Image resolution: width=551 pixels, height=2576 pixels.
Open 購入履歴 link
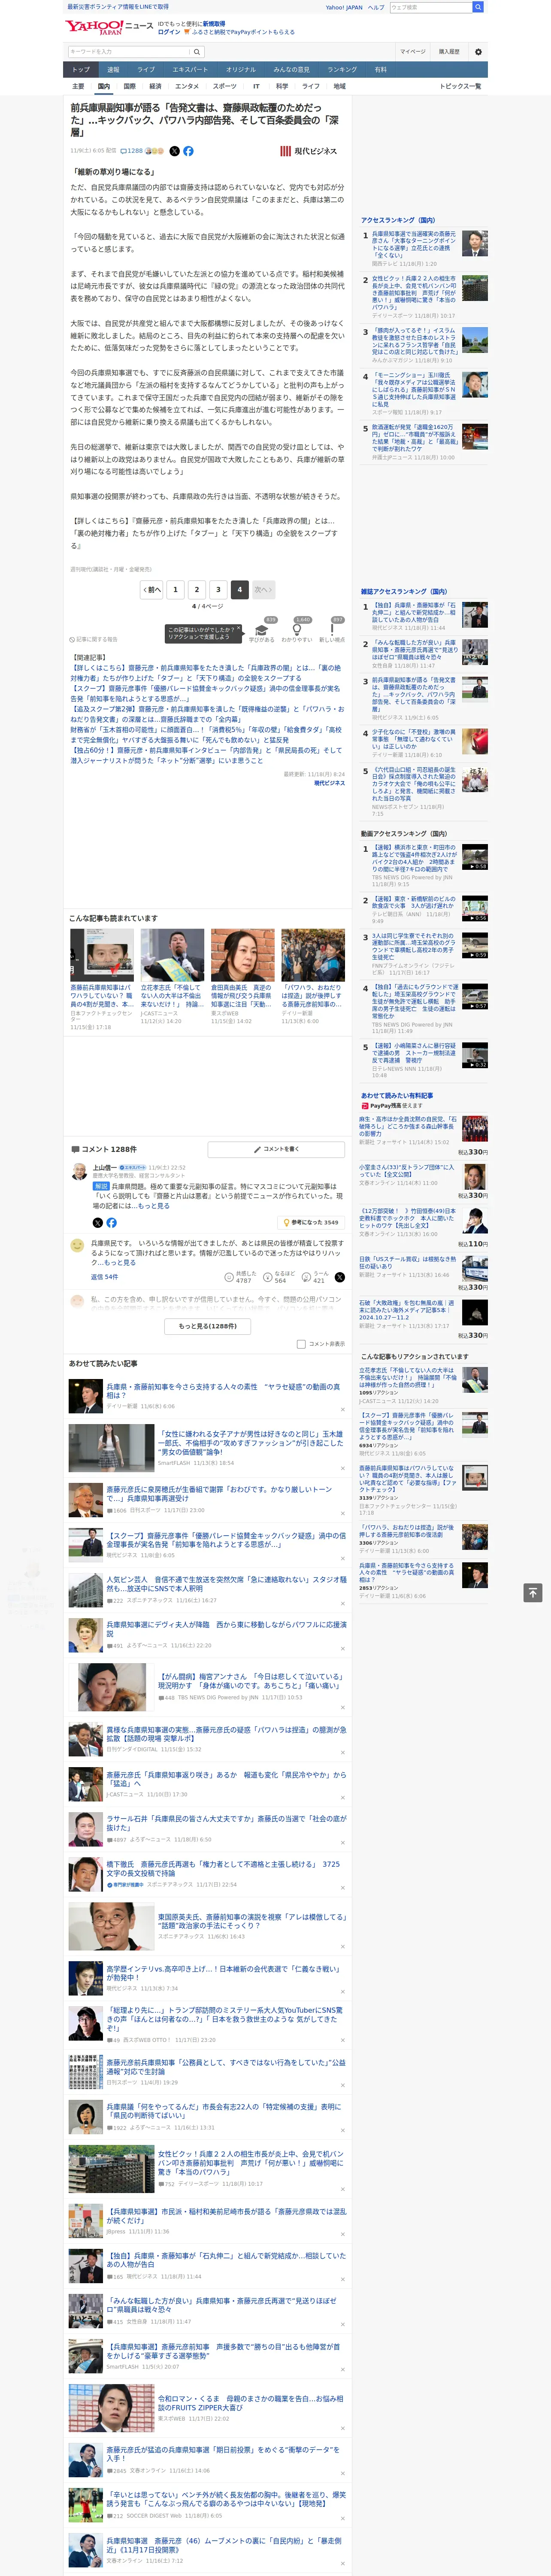[x=449, y=52]
